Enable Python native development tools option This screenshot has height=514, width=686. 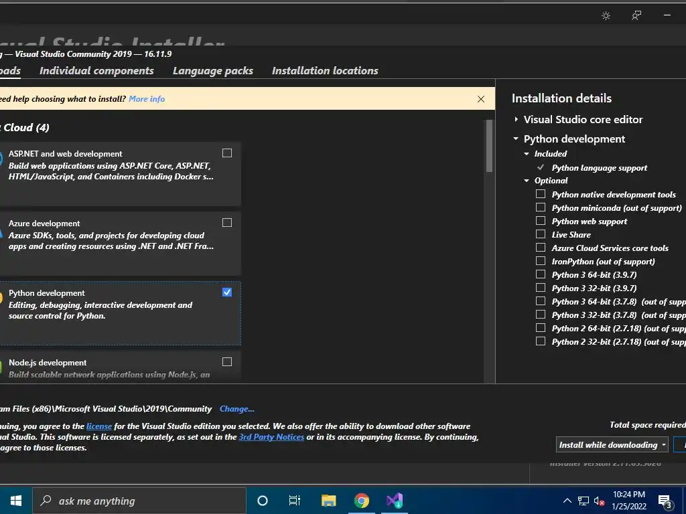pos(541,193)
